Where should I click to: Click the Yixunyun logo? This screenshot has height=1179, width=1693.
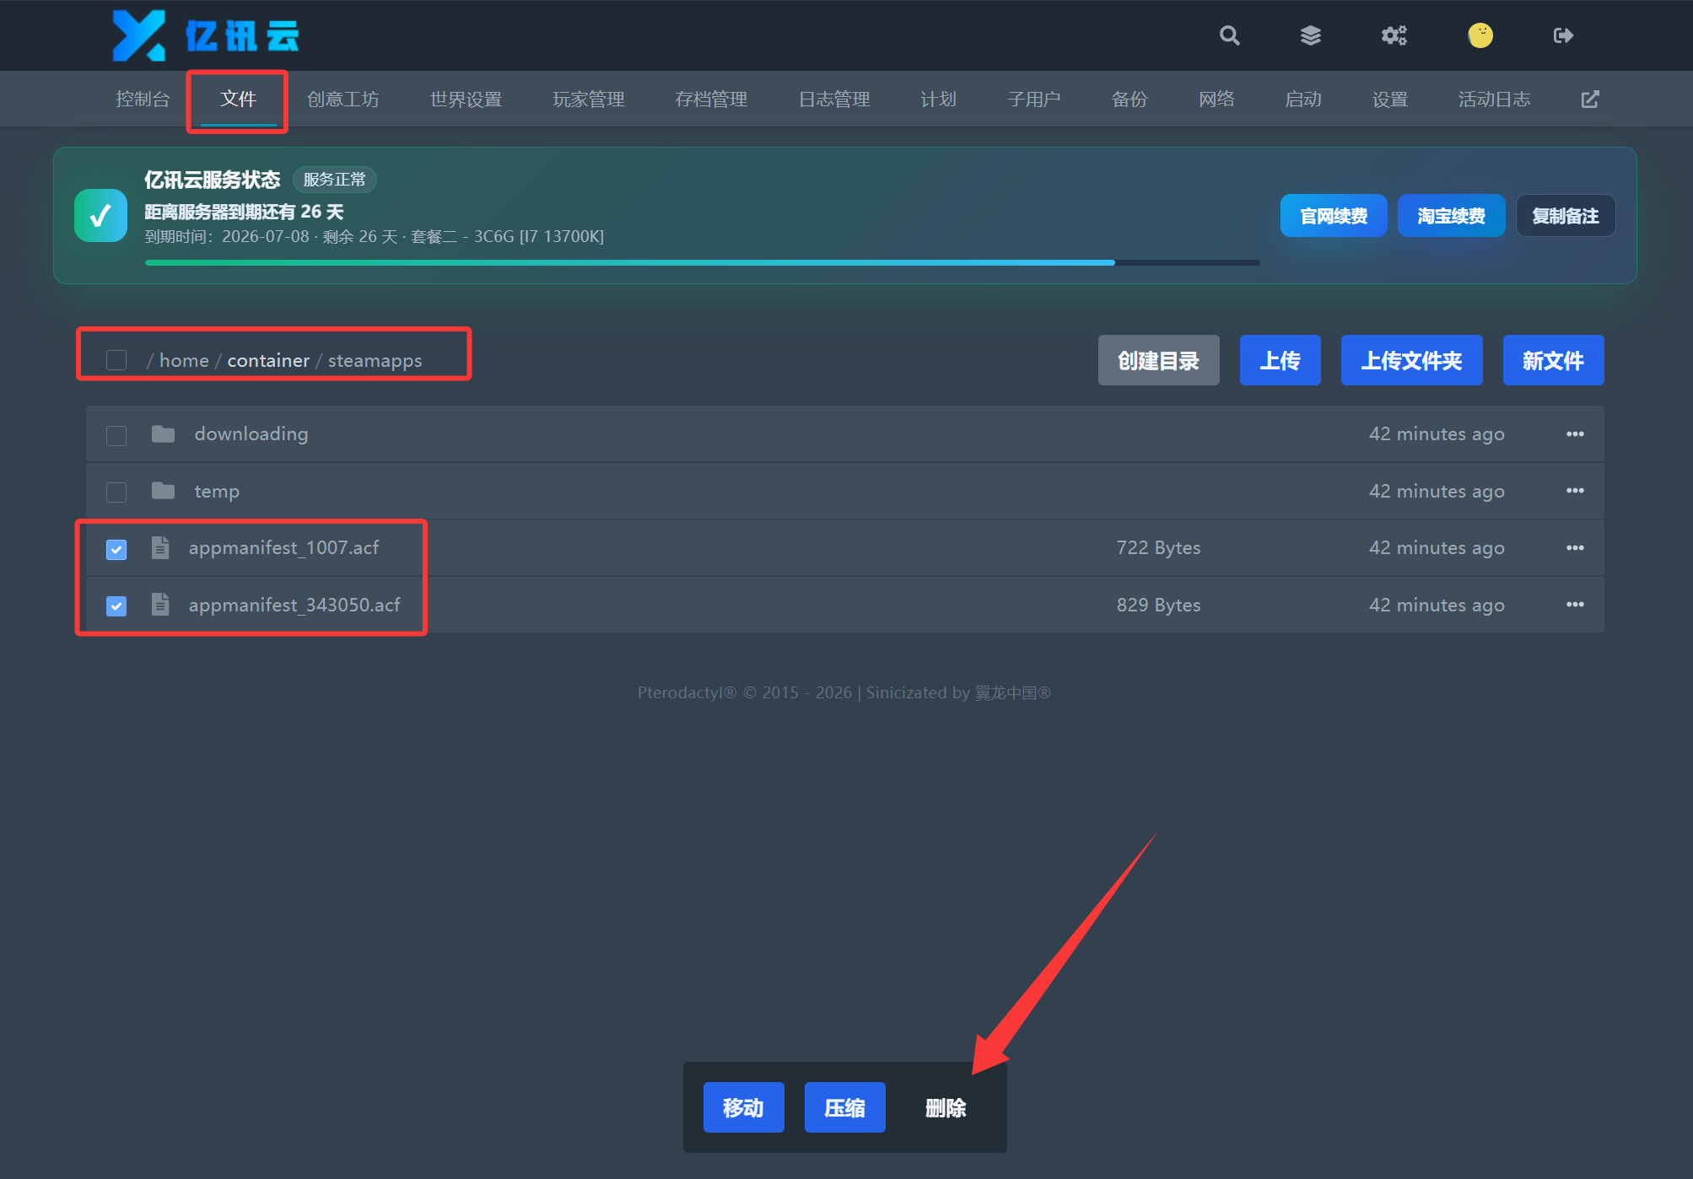[206, 35]
